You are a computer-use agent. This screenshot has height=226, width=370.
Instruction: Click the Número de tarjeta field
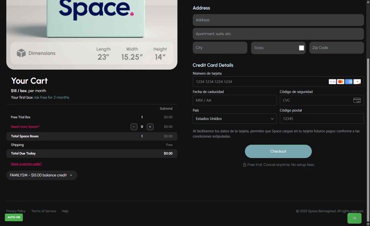pyautogui.click(x=278, y=82)
